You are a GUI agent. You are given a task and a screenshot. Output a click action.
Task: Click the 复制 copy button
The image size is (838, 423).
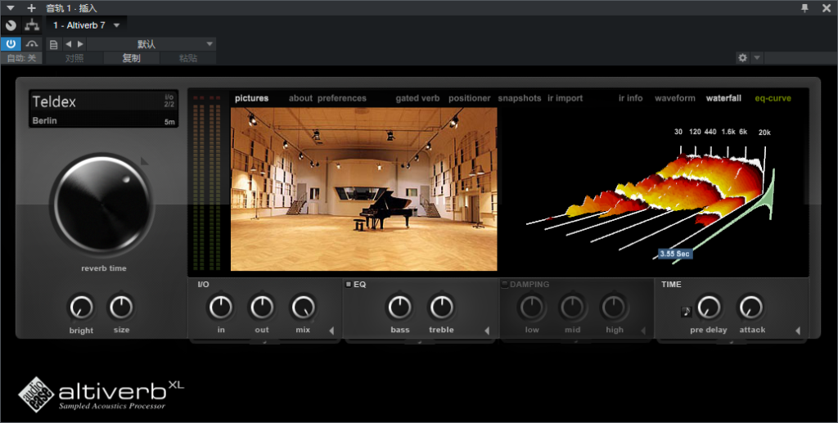pyautogui.click(x=132, y=58)
